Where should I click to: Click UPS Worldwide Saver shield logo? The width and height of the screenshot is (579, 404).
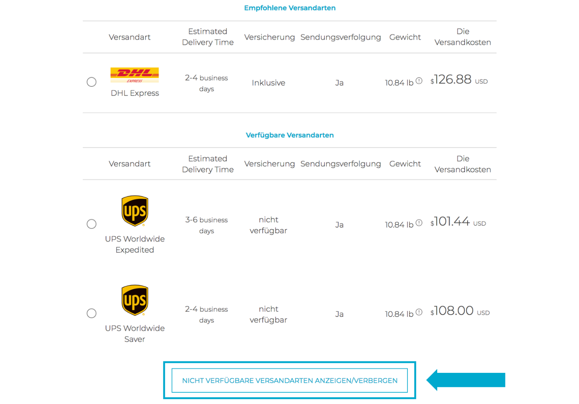pyautogui.click(x=135, y=300)
